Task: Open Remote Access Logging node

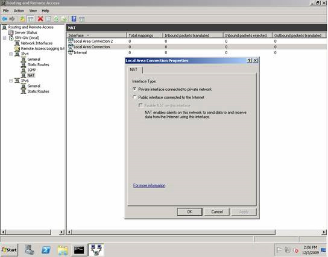Action: 42,48
